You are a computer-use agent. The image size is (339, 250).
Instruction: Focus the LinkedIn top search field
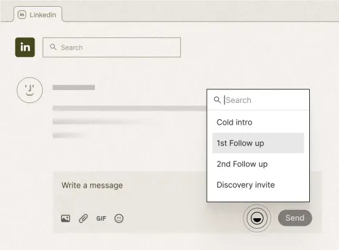click(x=112, y=47)
